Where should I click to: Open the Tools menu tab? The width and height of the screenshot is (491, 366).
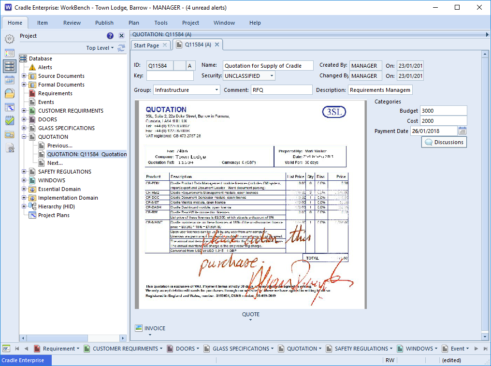point(161,23)
